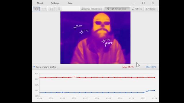184x103 pixels.
Task: Select the rectangle area measurement tool
Action: 51,9
